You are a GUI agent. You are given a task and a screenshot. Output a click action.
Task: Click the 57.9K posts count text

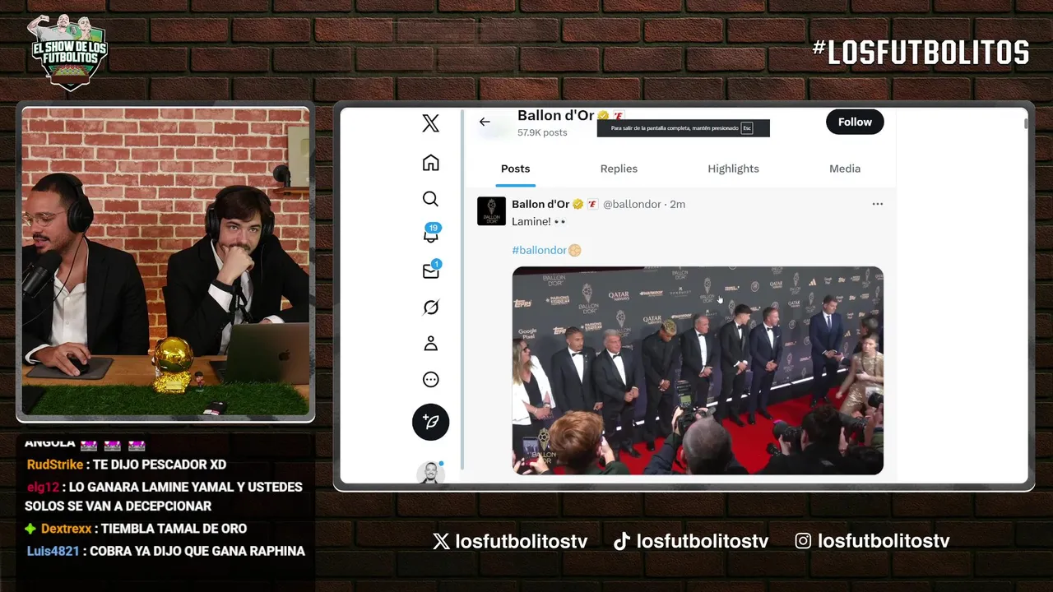click(x=542, y=132)
